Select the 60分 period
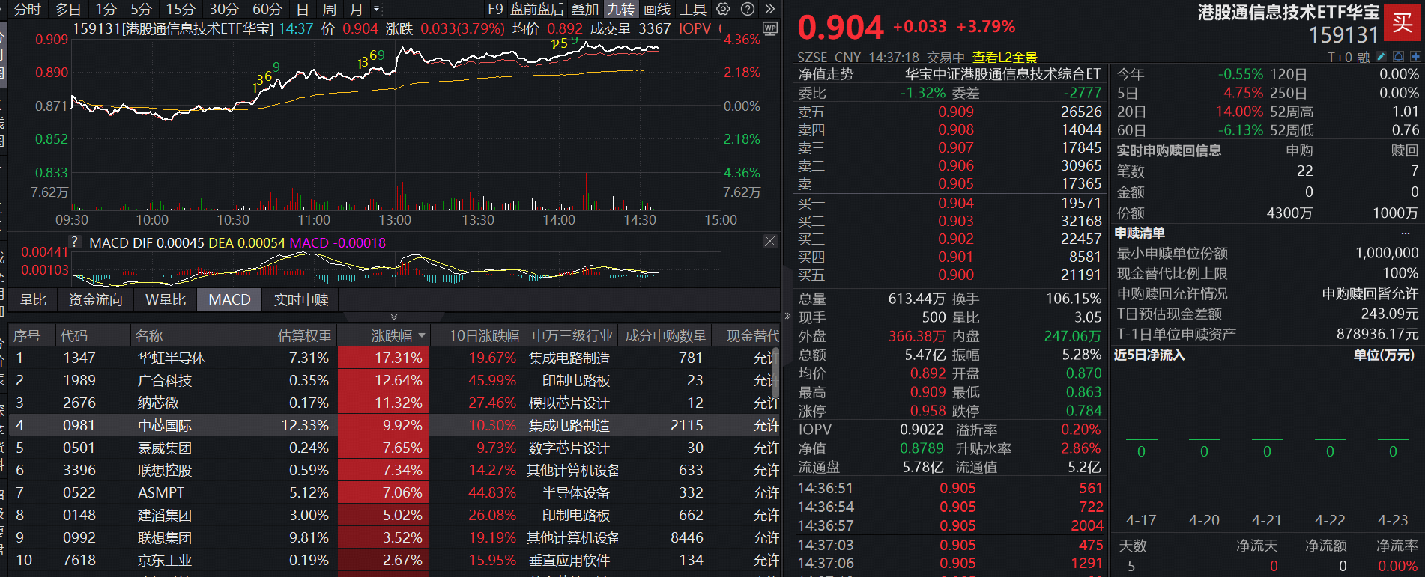The image size is (1425, 577). click(x=267, y=10)
